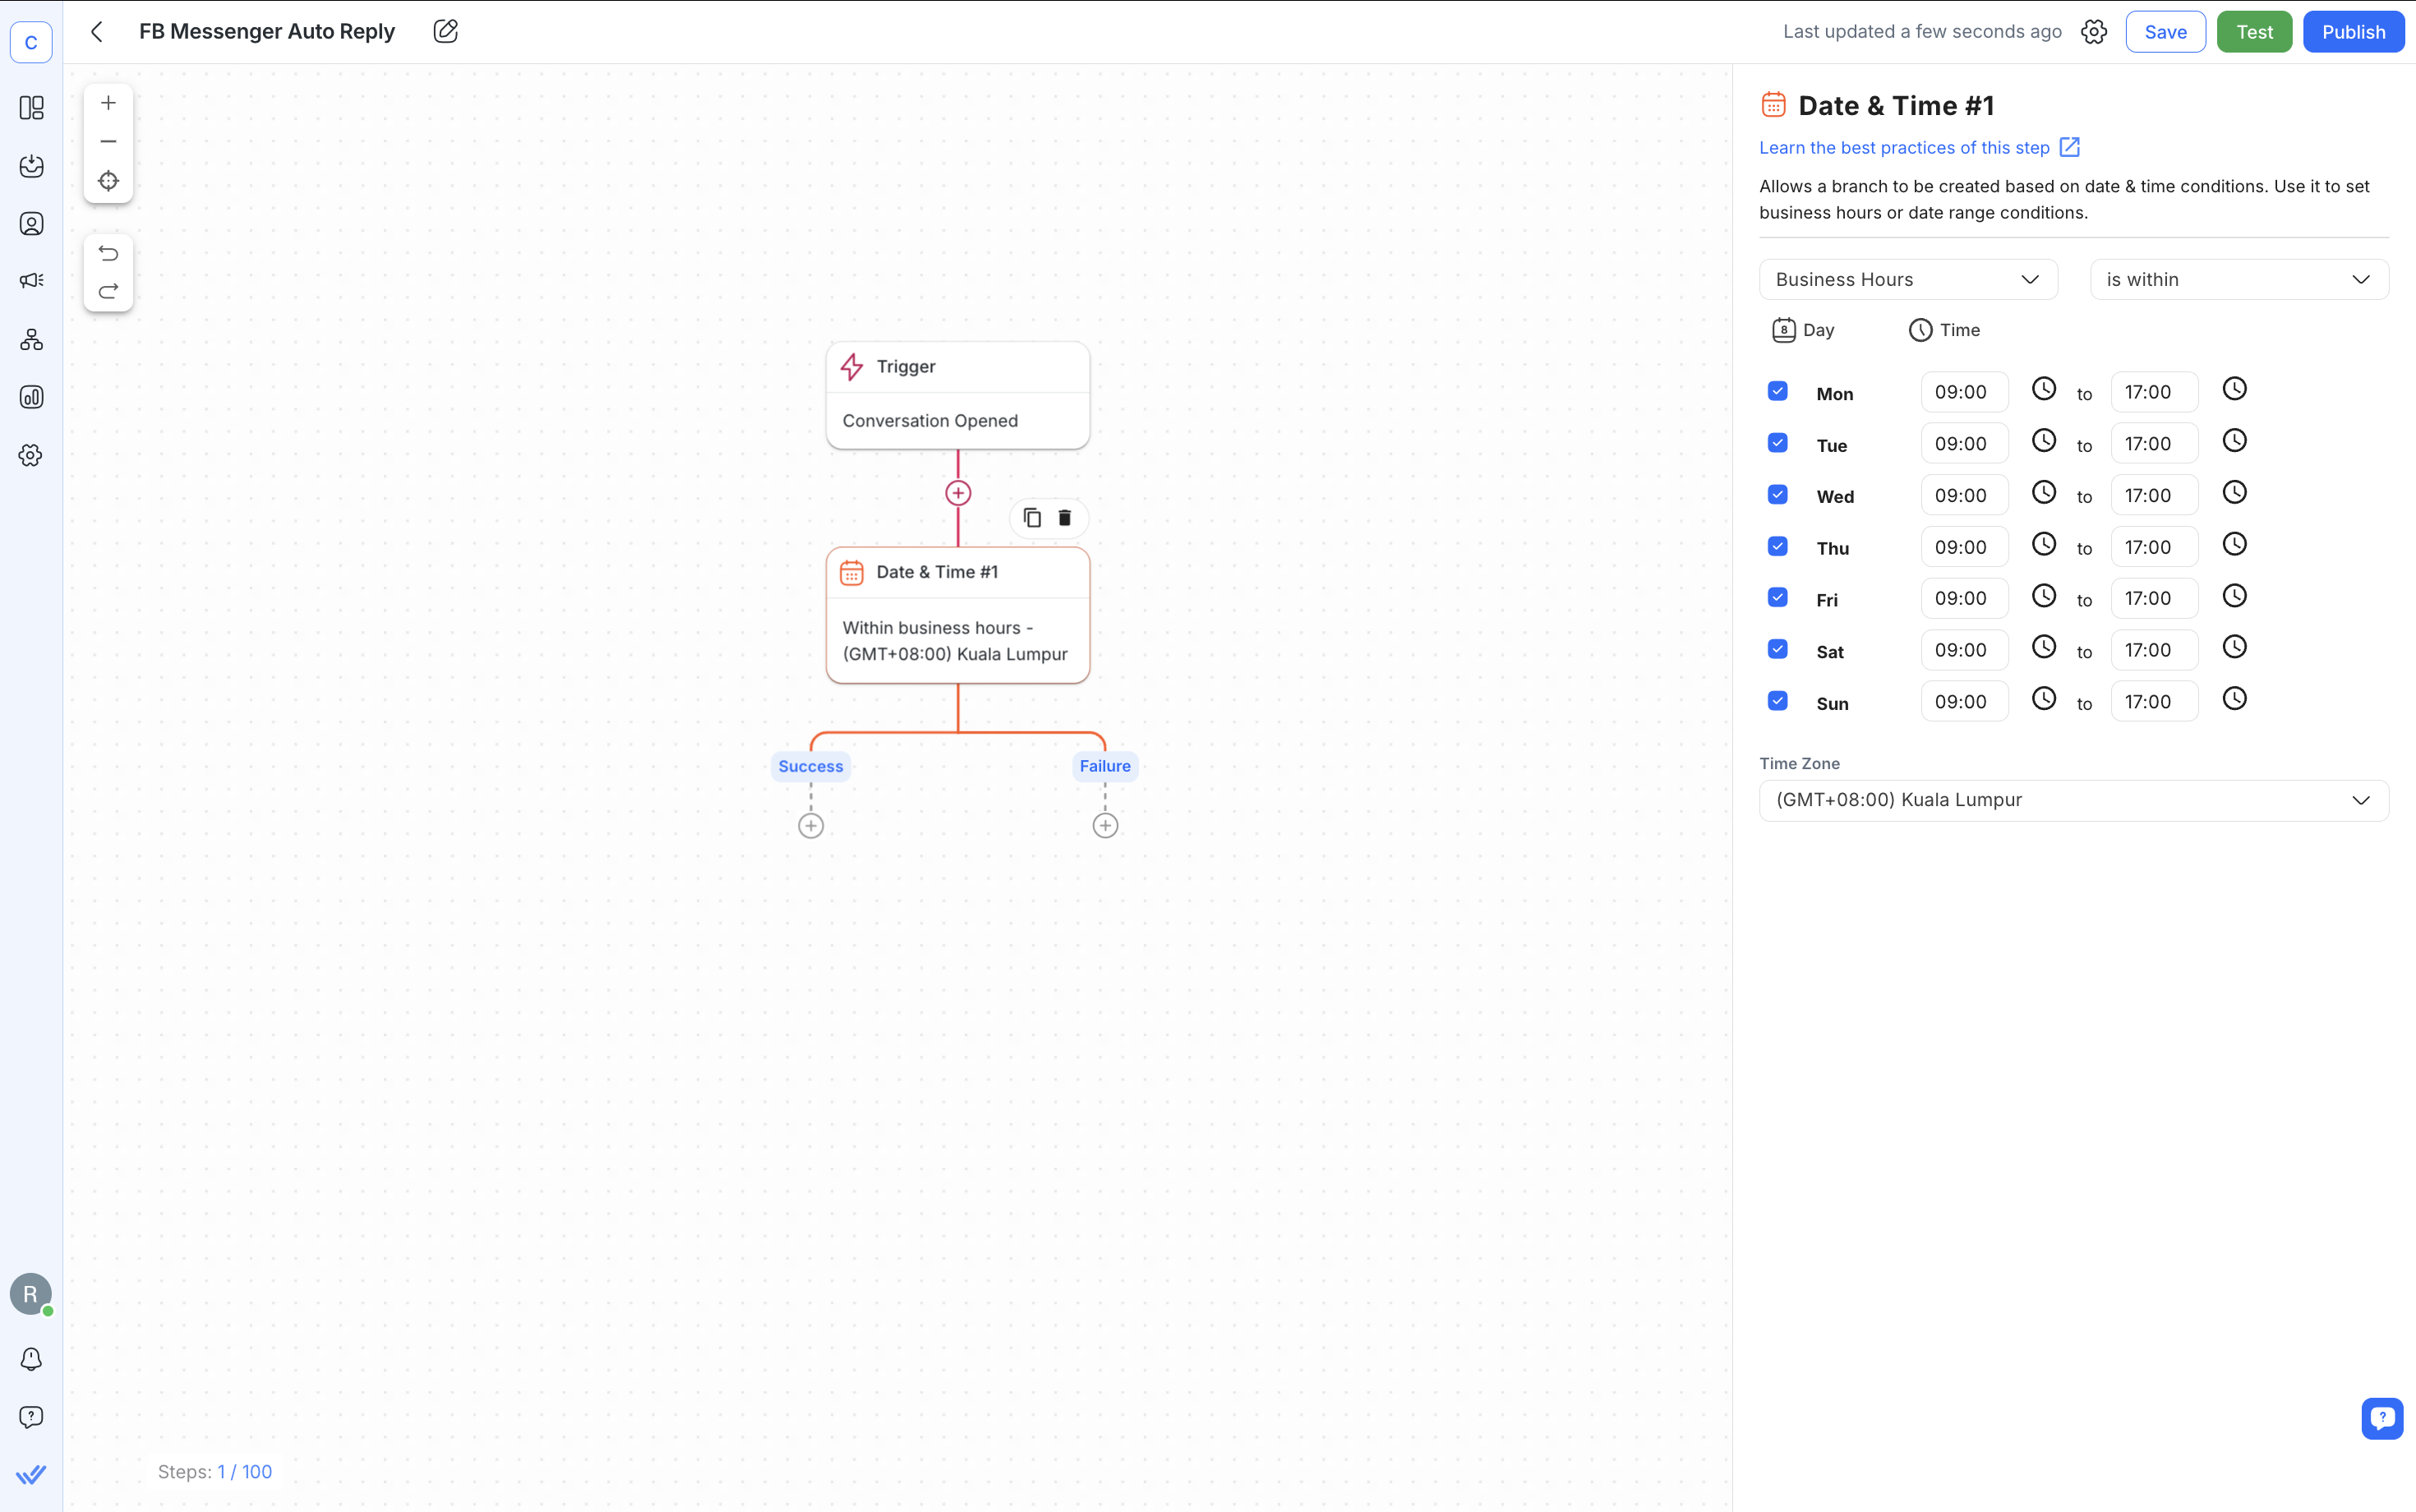Duplicate the Date & Time step using copy icon
Image resolution: width=2416 pixels, height=1512 pixels.
click(x=1032, y=518)
